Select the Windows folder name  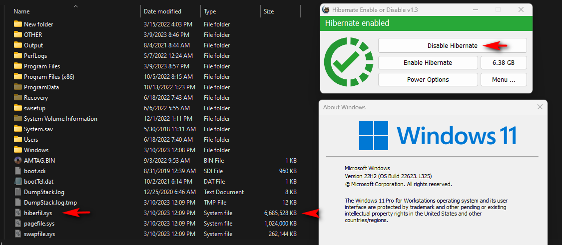click(36, 150)
